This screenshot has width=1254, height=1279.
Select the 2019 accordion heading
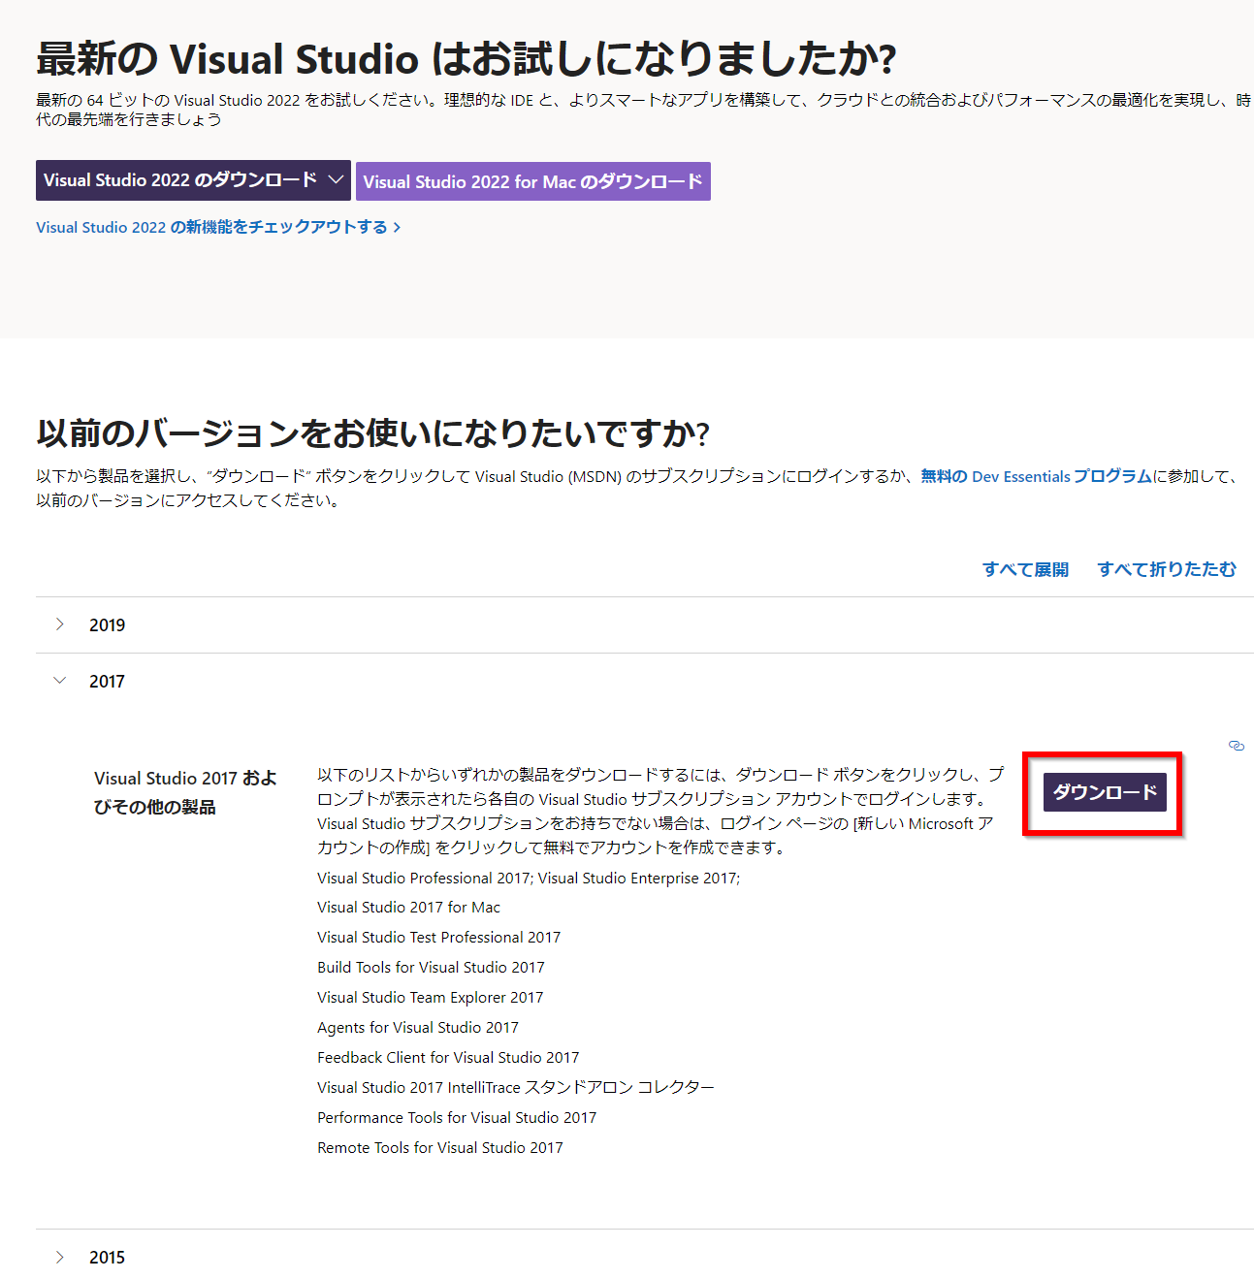(x=107, y=625)
